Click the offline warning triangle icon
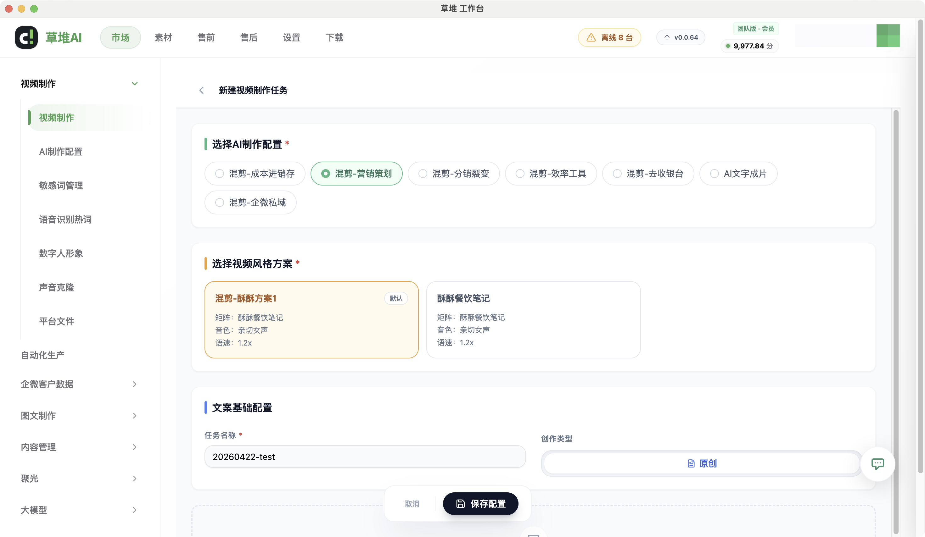Image resolution: width=925 pixels, height=537 pixels. (591, 37)
